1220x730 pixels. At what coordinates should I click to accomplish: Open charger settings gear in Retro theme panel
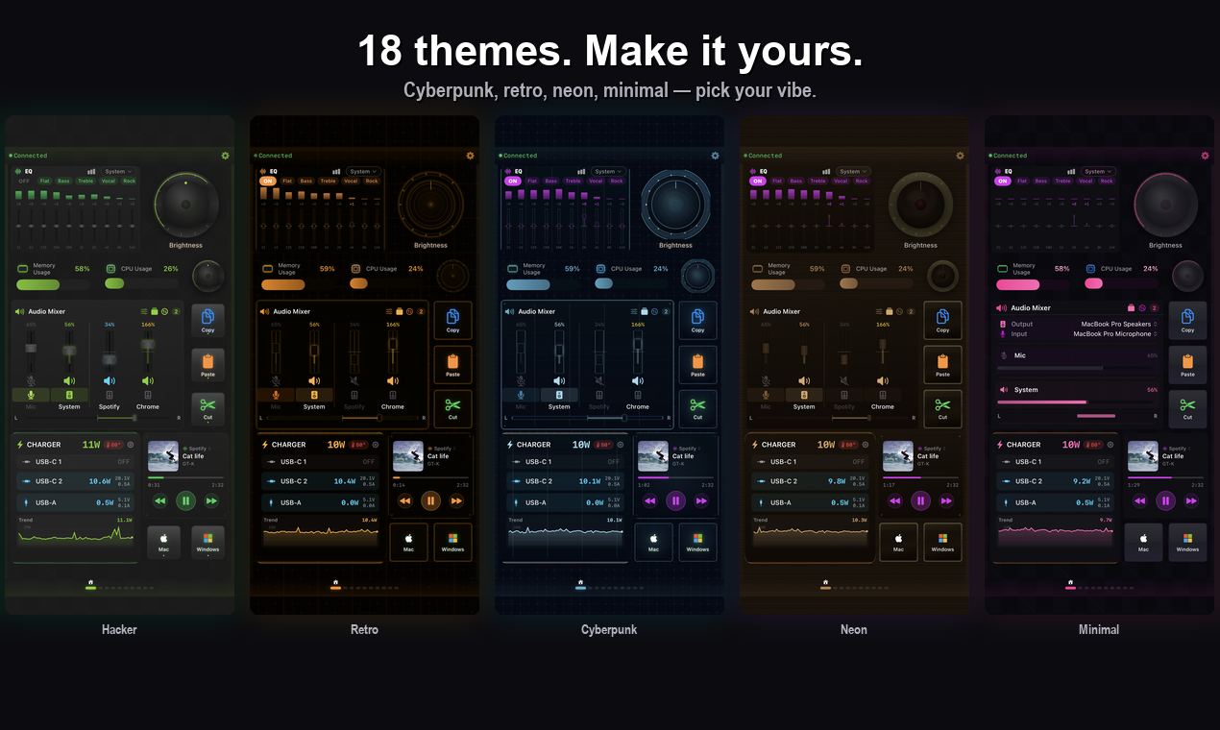tap(376, 445)
